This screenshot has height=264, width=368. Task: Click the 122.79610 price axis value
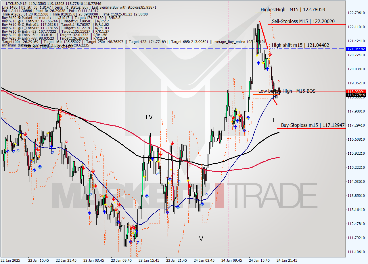pos(356,13)
